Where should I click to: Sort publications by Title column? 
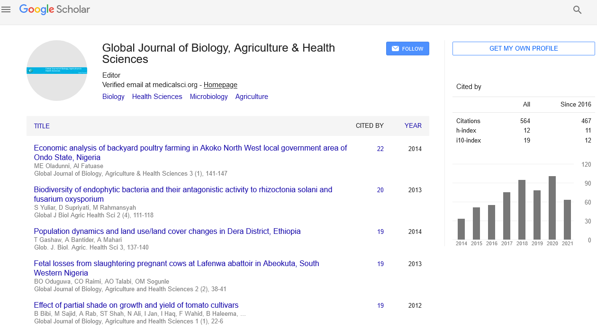pyautogui.click(x=42, y=126)
